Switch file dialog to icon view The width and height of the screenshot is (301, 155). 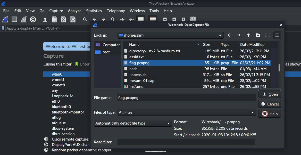[x=267, y=35]
